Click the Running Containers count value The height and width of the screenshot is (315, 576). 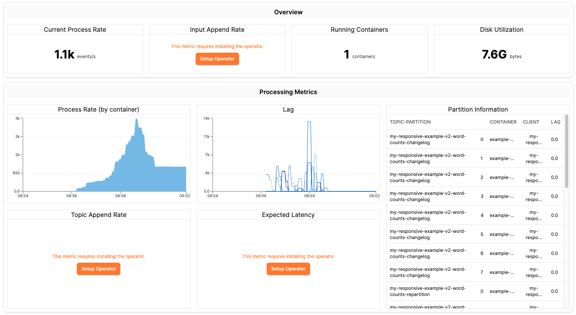pos(359,55)
